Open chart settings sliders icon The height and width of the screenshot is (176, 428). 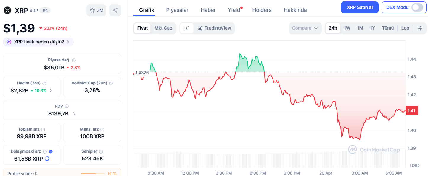tap(420, 28)
